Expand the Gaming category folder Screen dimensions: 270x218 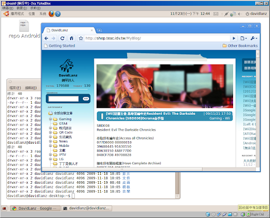(50, 119)
